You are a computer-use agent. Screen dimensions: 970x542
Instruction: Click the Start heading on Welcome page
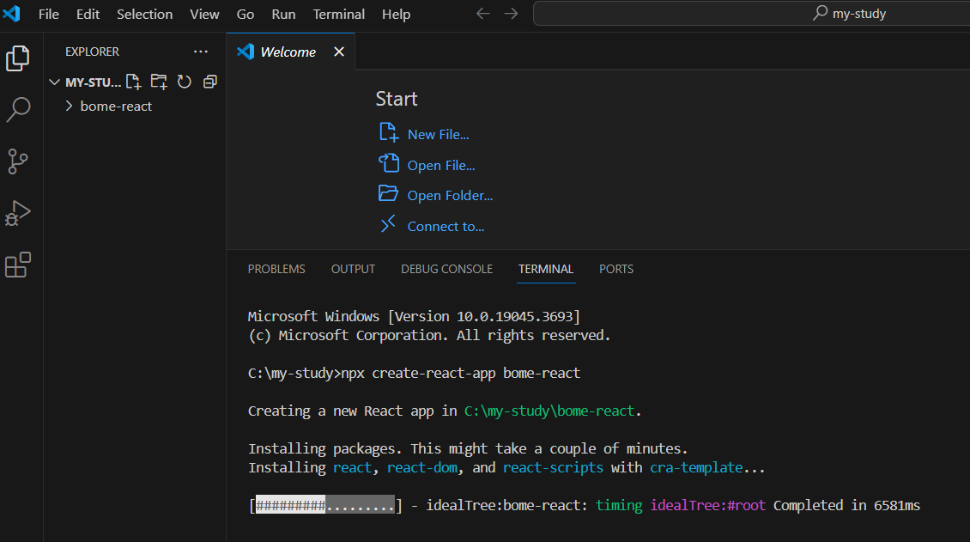coord(397,99)
